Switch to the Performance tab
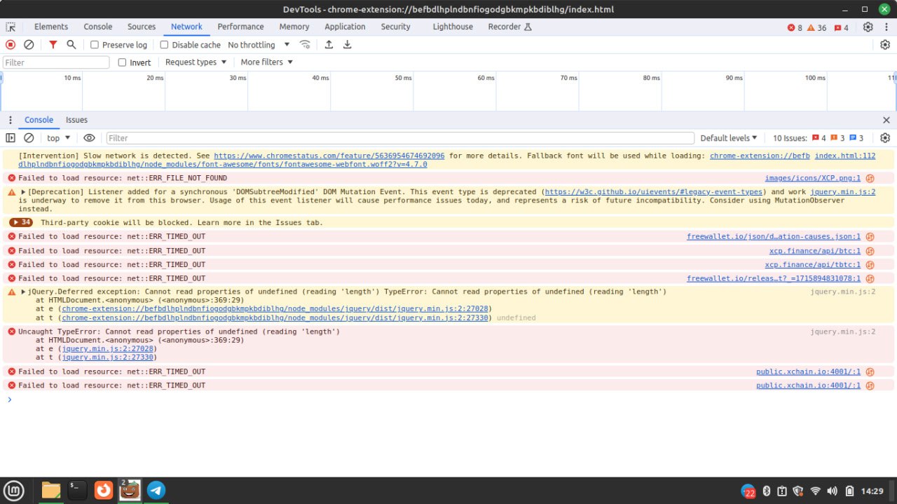This screenshot has height=504, width=897. 240,27
